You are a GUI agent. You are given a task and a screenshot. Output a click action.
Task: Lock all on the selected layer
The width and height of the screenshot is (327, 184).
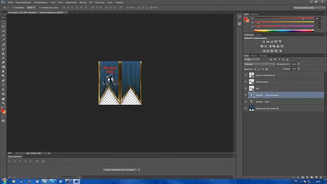click(x=267, y=69)
